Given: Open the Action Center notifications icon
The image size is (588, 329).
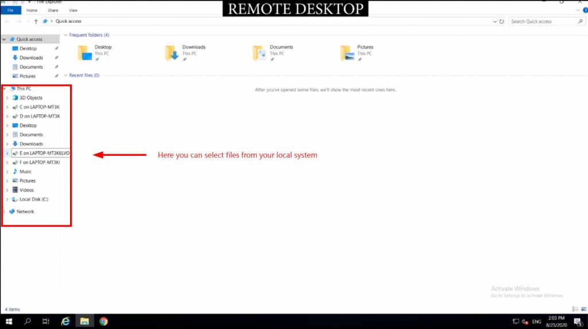Looking at the screenshot, I should click(578, 322).
